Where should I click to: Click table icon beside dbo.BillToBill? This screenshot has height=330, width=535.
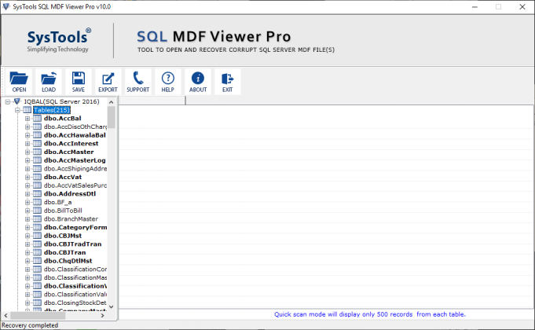coord(37,211)
